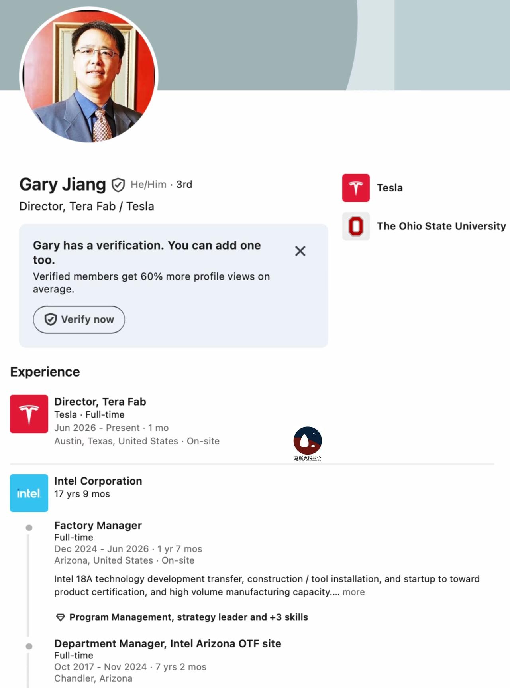Open The Ohio State University logo icon
The image size is (510, 688).
coord(356,226)
